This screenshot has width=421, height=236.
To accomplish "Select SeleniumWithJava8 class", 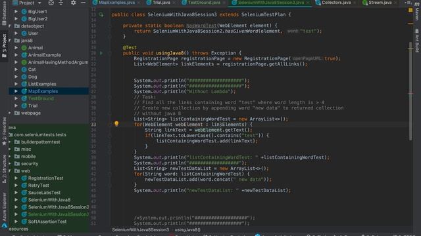I will click(x=49, y=200).
